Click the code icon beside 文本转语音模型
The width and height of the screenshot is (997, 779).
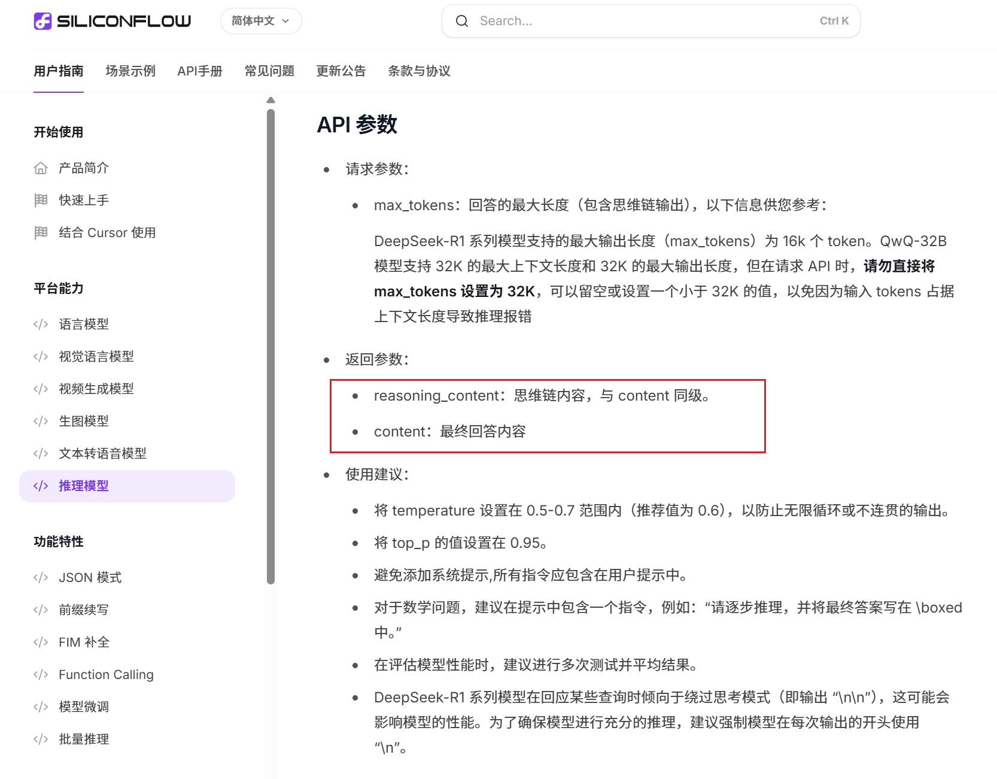point(41,454)
